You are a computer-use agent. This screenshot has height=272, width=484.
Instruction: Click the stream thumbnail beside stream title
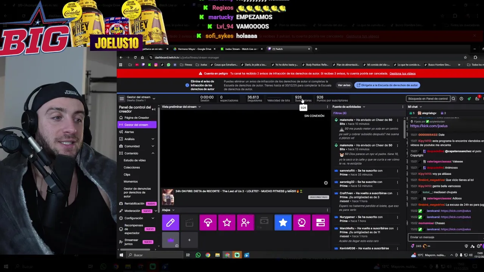click(168, 197)
